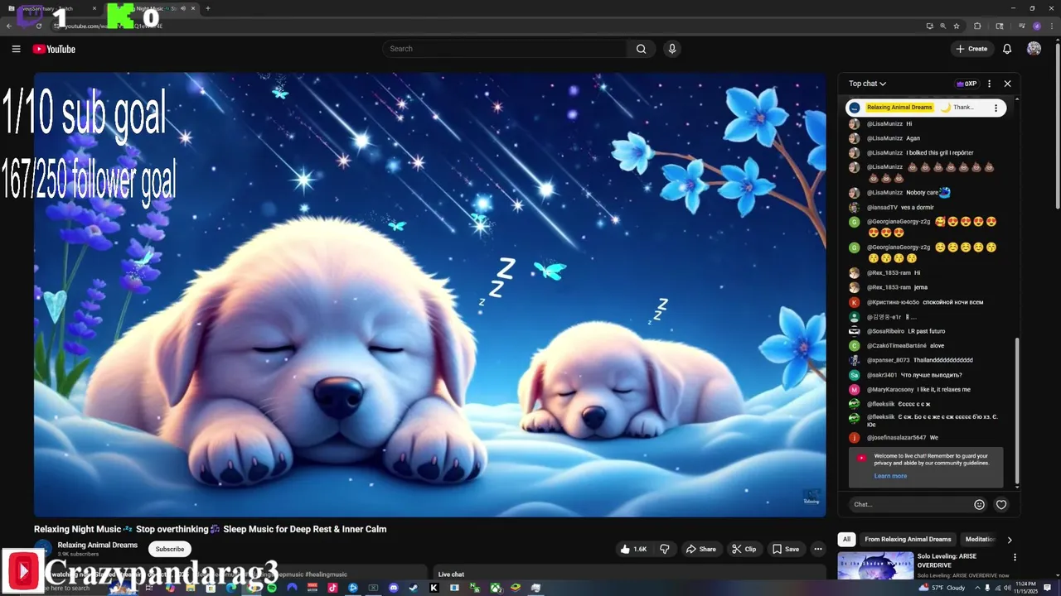Click the Share button
Viewport: 1061px width, 596px height.
(x=700, y=549)
